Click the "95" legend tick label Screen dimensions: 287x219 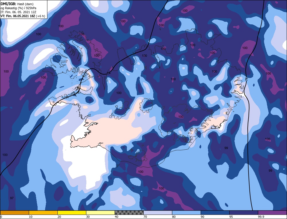231,217
